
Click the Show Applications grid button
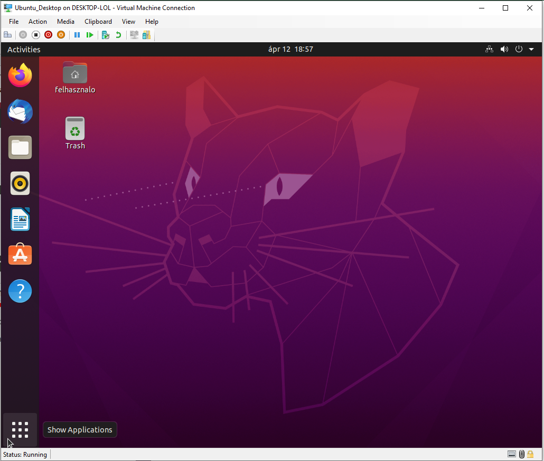click(20, 430)
